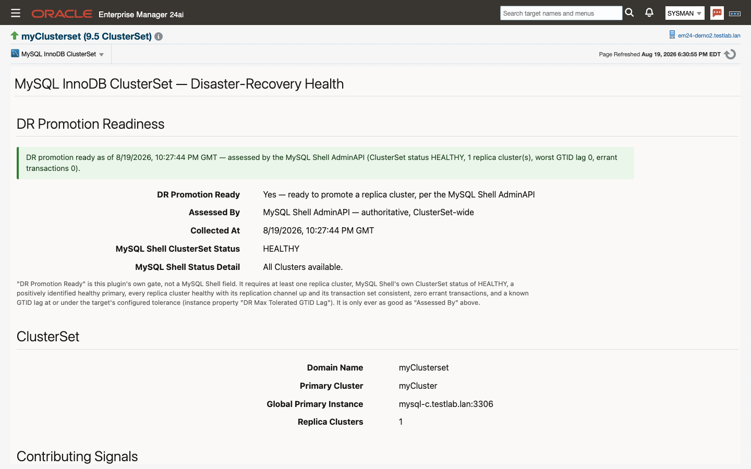Open the accessibility options icon at top right

tap(735, 14)
